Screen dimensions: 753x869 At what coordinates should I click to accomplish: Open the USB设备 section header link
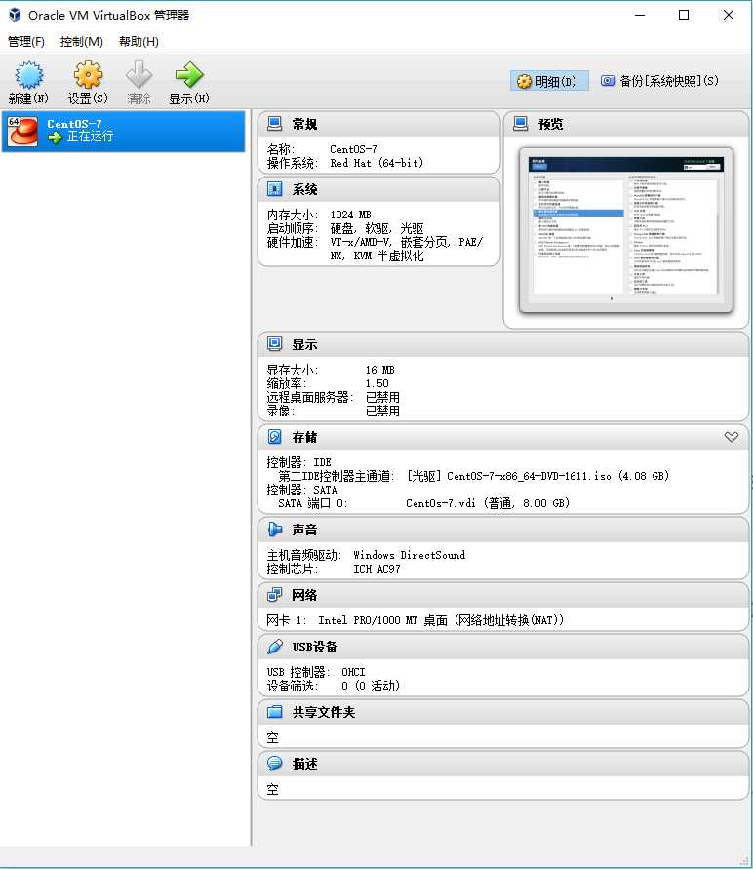[x=315, y=647]
